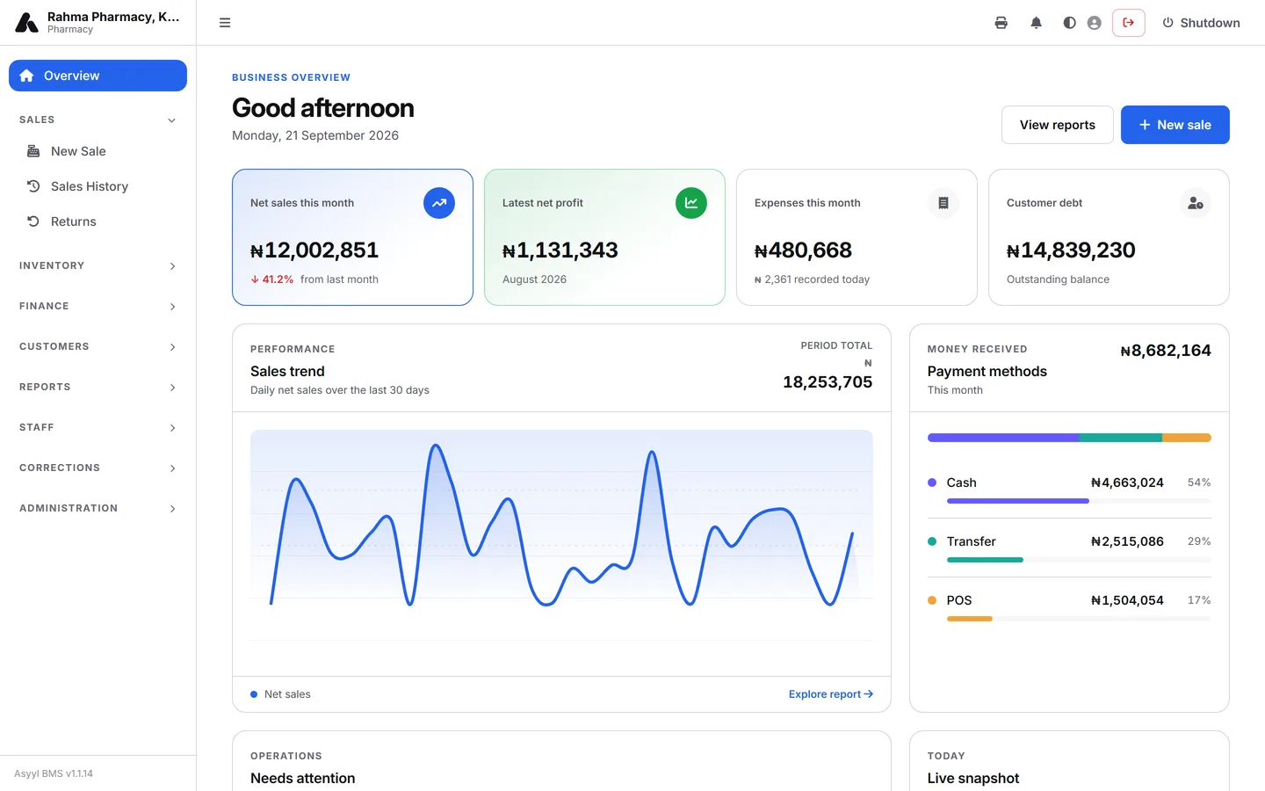Click the 18,253,705 period total
The height and width of the screenshot is (791, 1265).
pyautogui.click(x=828, y=382)
